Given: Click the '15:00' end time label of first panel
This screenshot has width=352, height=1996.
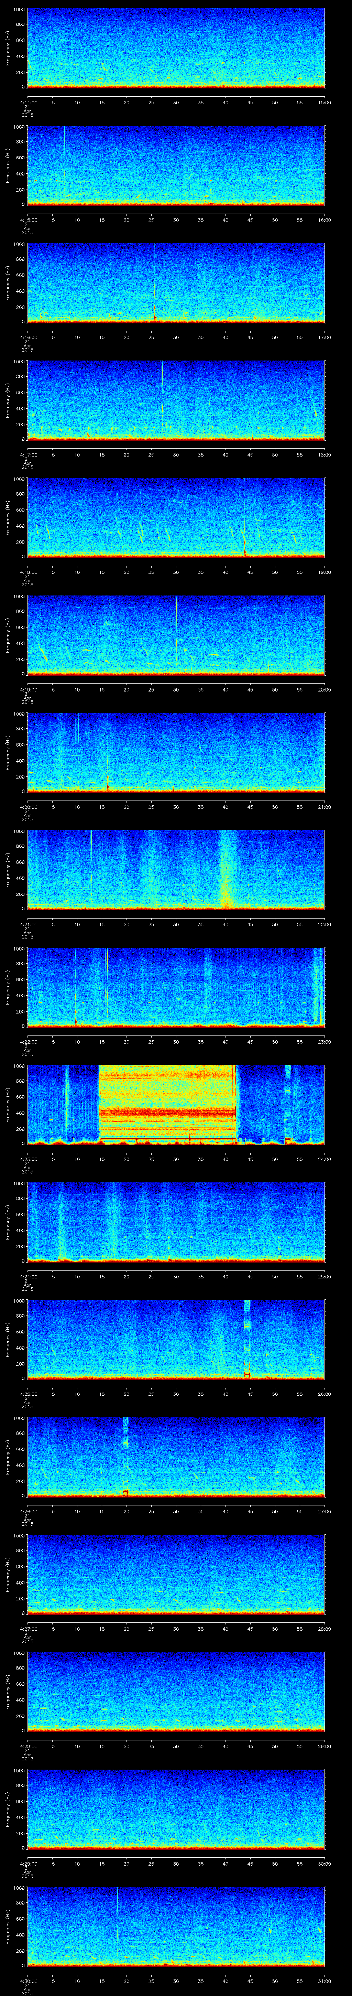Looking at the screenshot, I should [324, 102].
